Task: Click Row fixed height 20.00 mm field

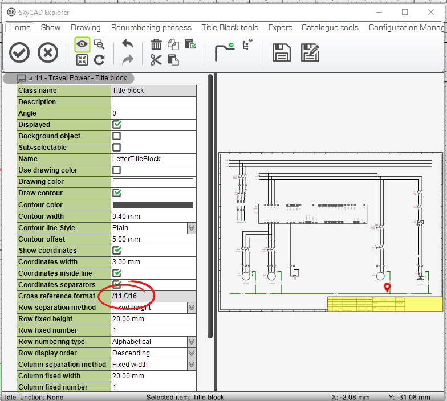Action: click(x=153, y=319)
